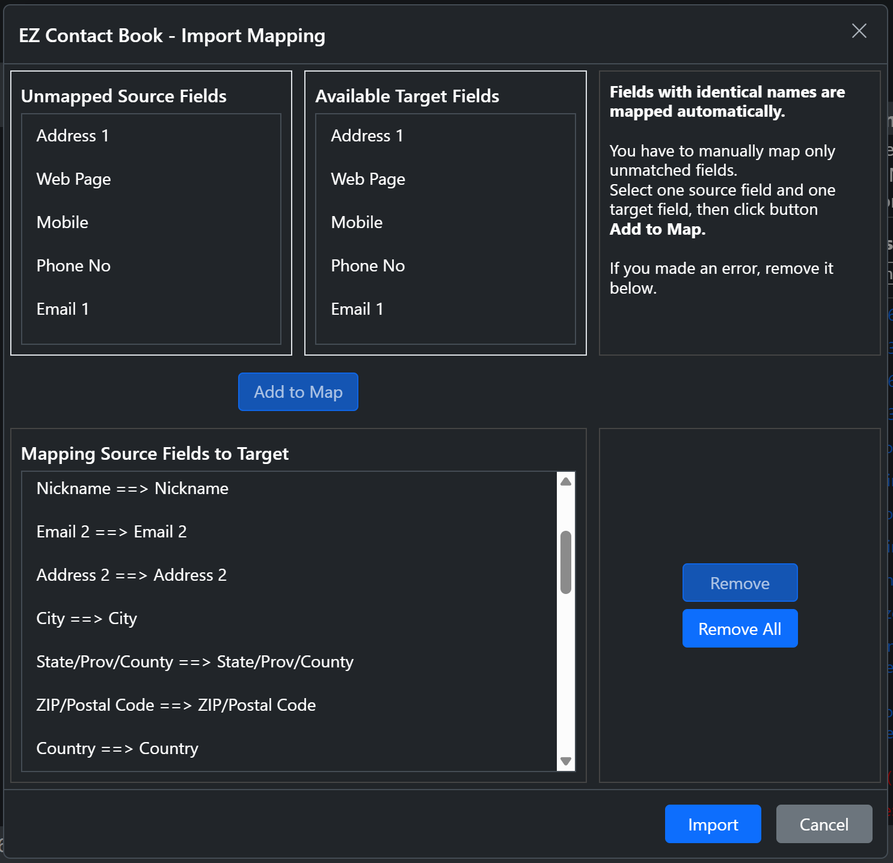Highlight the City ==> City mapping
The width and height of the screenshot is (893, 863).
[x=87, y=619]
